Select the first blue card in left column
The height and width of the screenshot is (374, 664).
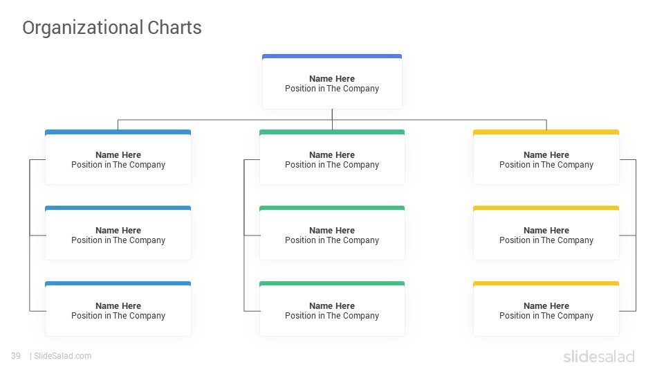pyautogui.click(x=118, y=157)
